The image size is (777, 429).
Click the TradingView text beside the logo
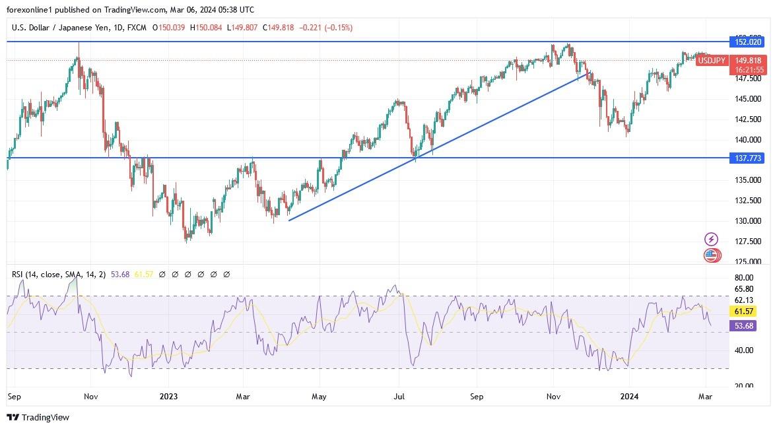(45, 418)
